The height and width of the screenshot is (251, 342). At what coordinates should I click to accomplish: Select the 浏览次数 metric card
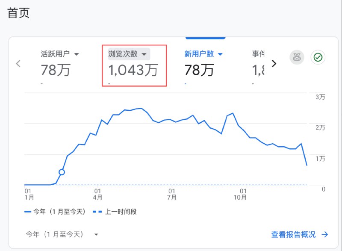[134, 66]
